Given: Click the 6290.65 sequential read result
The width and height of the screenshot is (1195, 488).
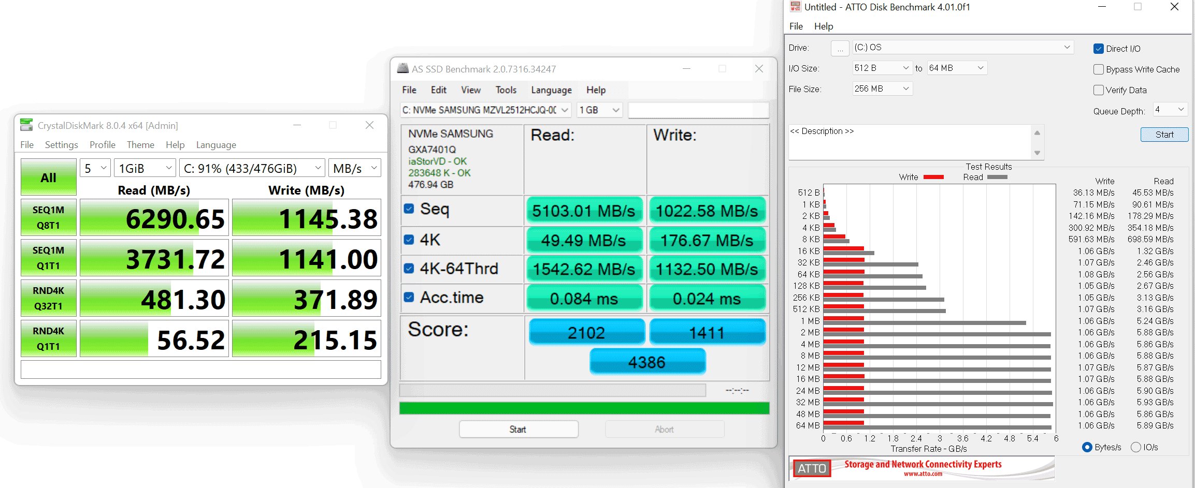Looking at the screenshot, I should pos(154,217).
